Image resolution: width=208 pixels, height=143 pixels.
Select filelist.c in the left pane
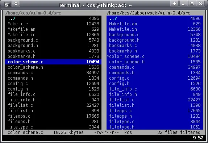pyautogui.click(x=53, y=105)
